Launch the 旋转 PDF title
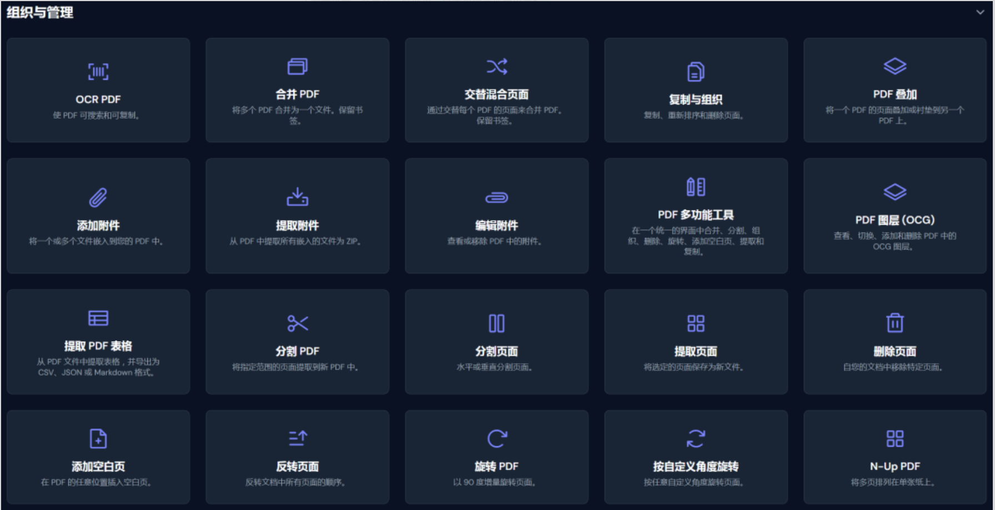This screenshot has height=510, width=995. [497, 466]
